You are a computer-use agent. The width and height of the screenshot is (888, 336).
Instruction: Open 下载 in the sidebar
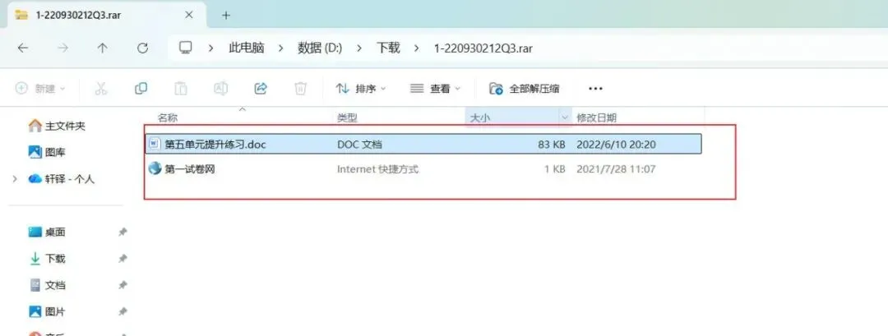47,259
